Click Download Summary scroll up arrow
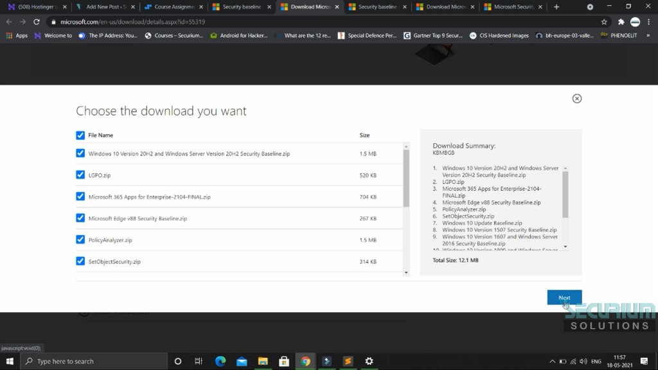 [x=565, y=168]
